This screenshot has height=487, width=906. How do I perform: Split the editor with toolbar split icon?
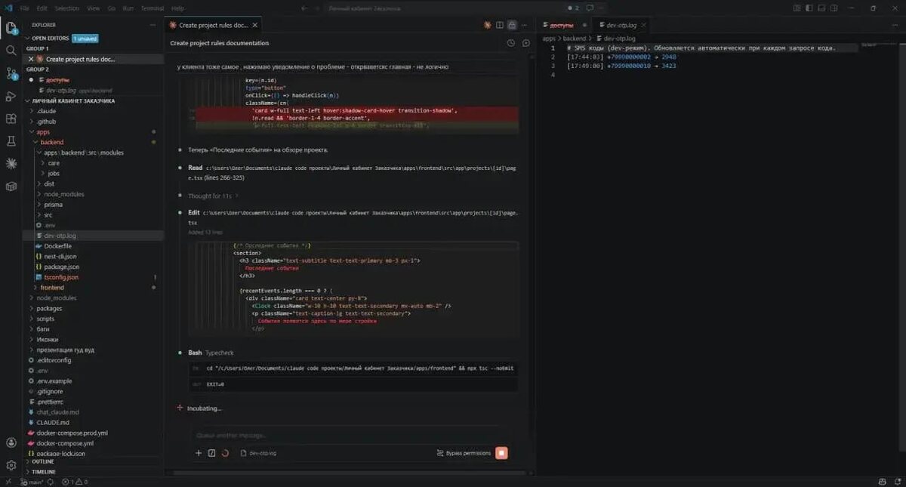point(500,25)
